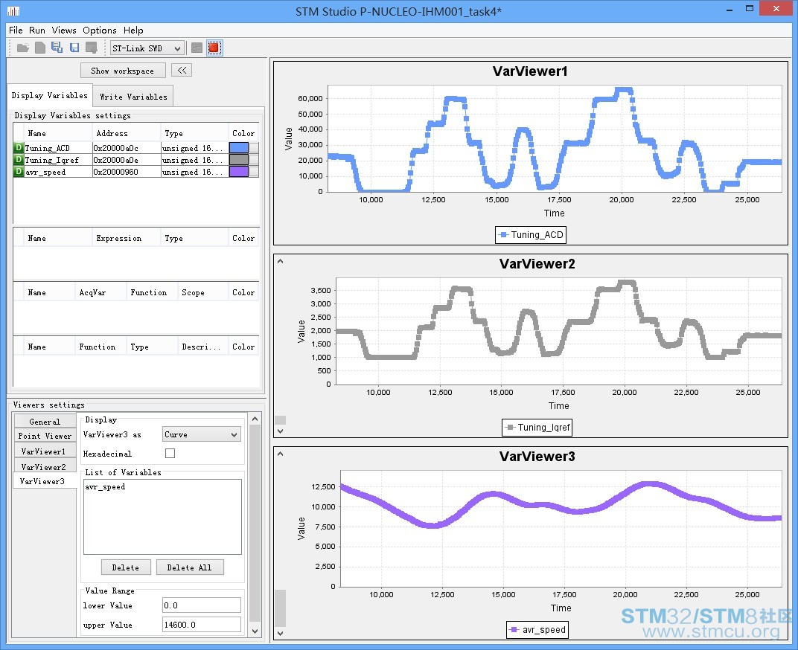Click VarViewer3 expand down arrow
The image size is (798, 650).
(280, 633)
